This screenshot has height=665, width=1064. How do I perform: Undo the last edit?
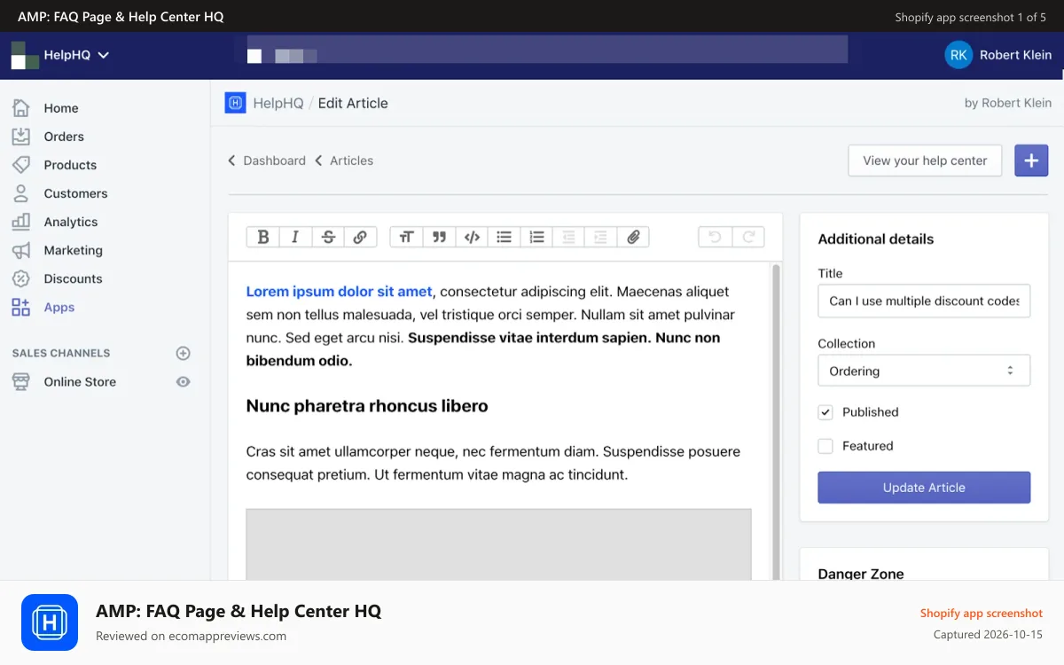coord(715,237)
